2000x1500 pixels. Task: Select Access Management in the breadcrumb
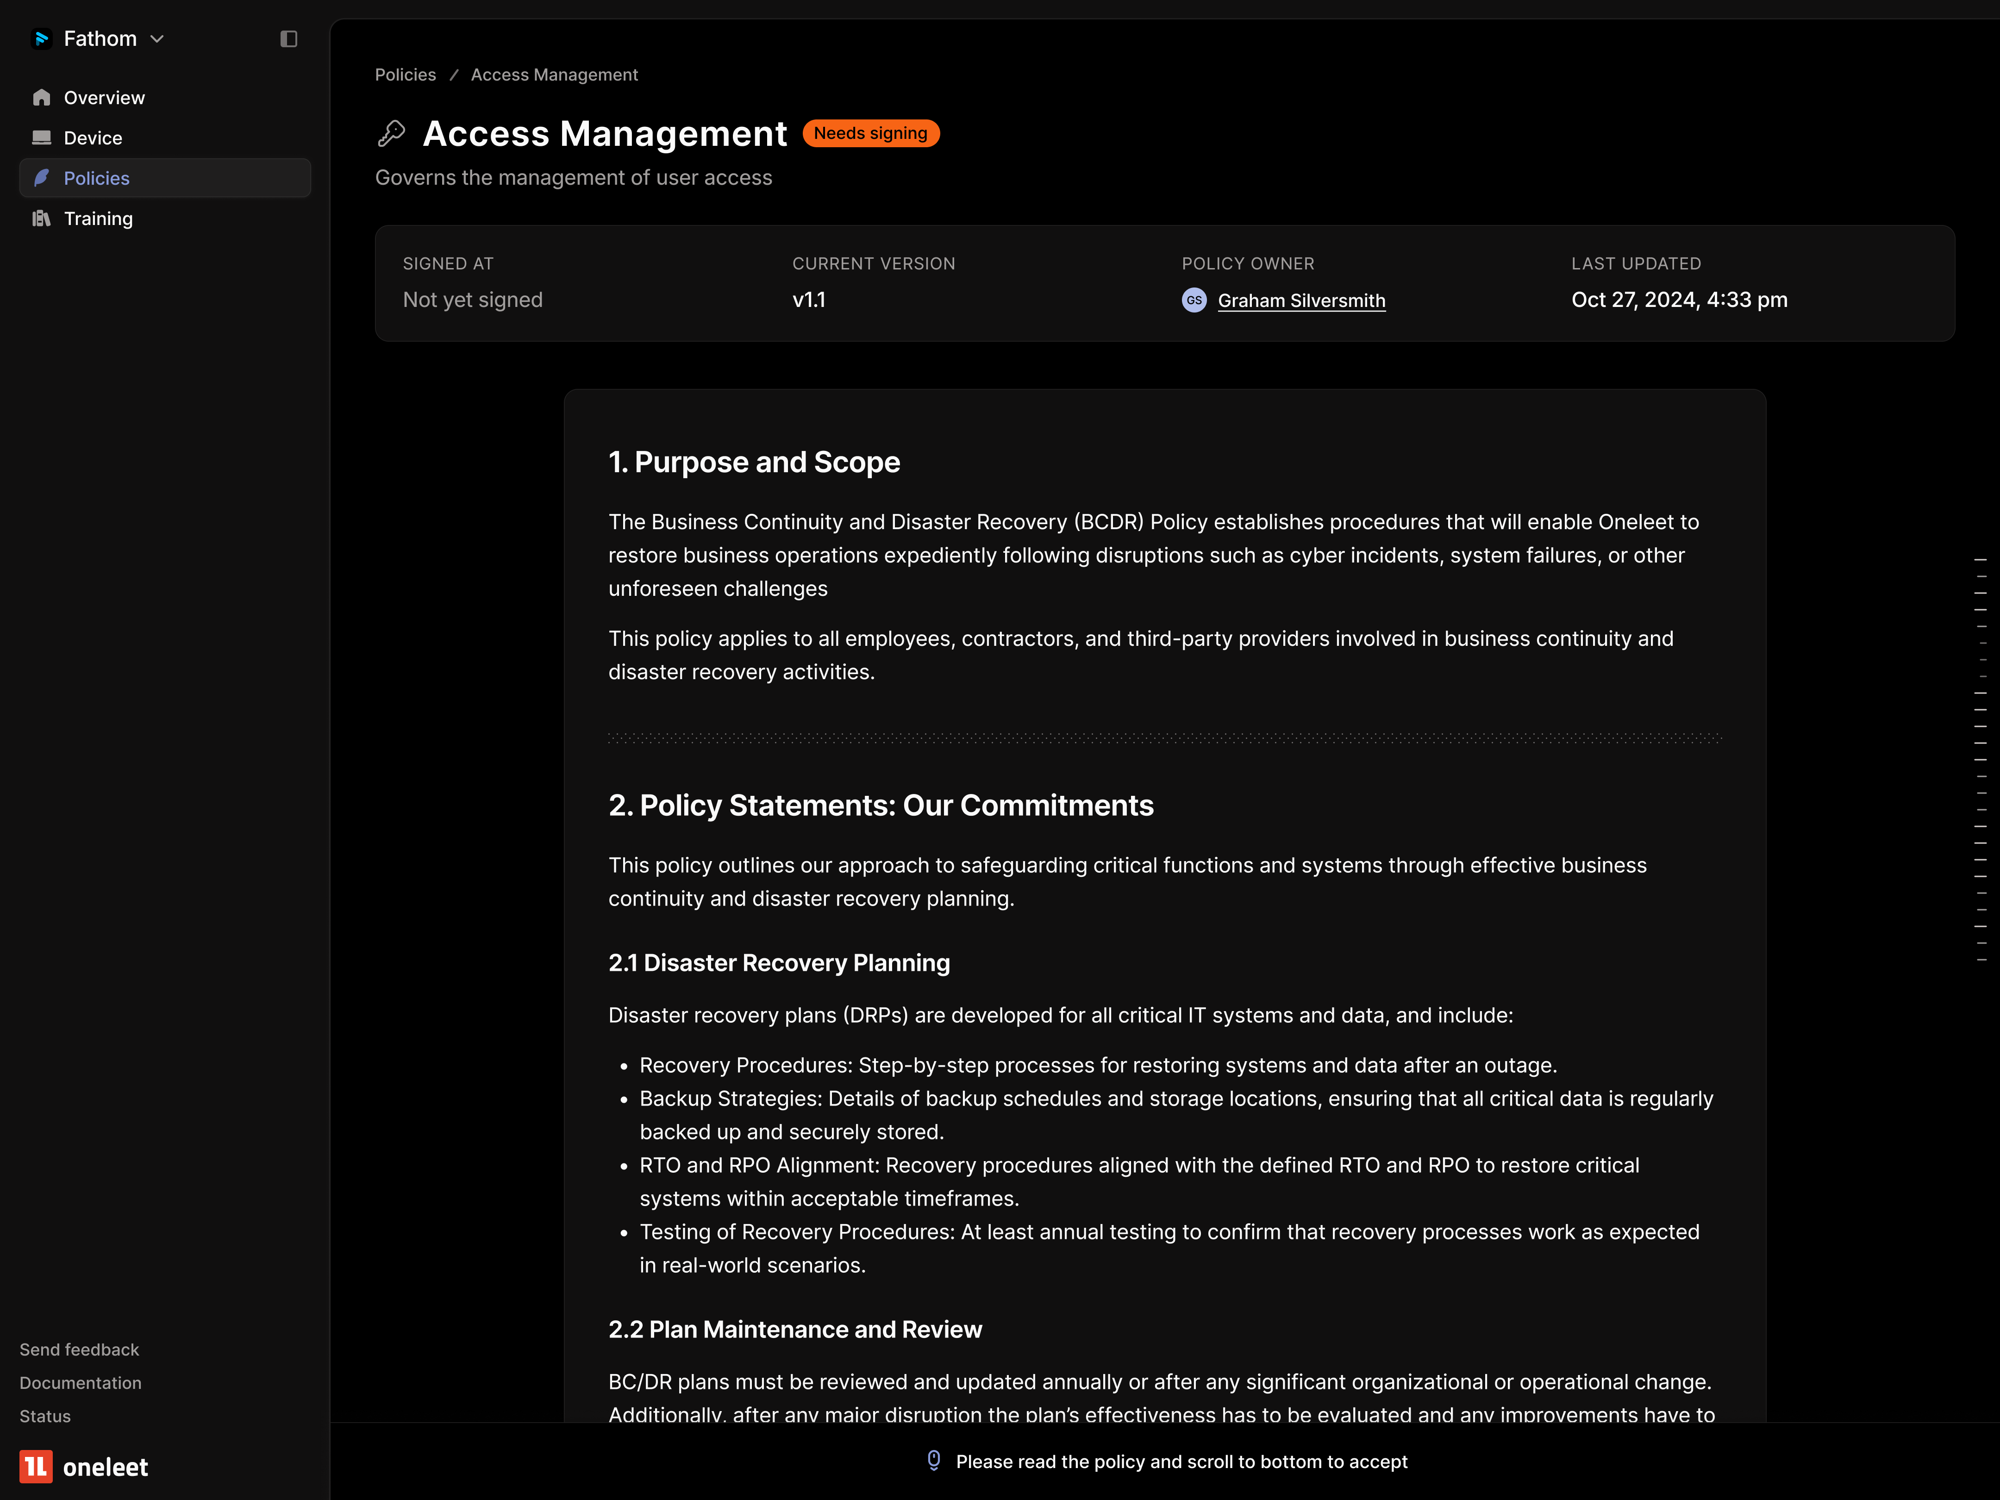554,74
